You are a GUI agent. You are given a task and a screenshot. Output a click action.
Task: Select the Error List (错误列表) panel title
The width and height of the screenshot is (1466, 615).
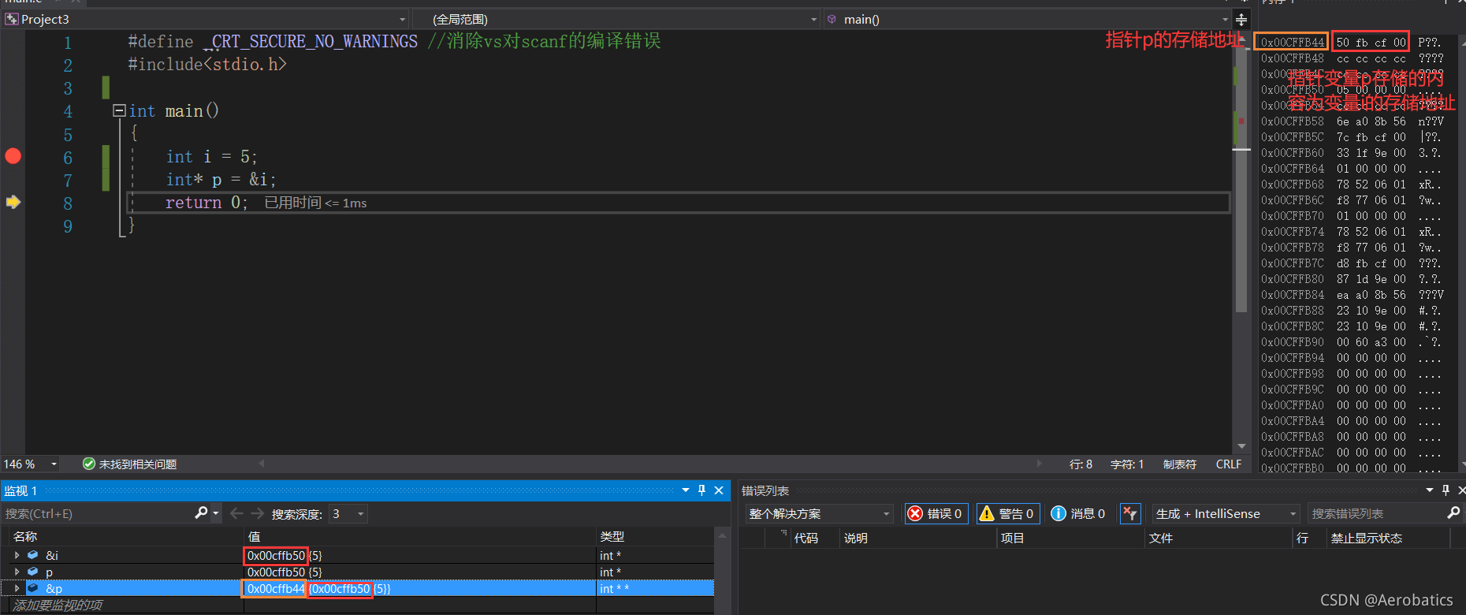[765, 490]
